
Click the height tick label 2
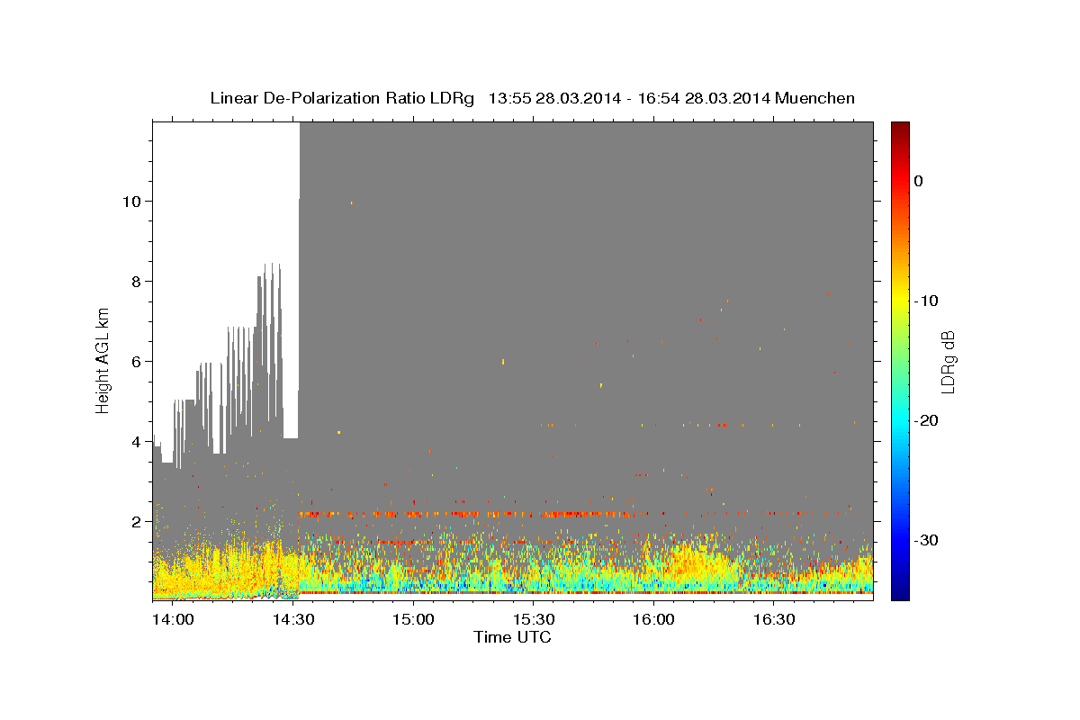point(137,521)
